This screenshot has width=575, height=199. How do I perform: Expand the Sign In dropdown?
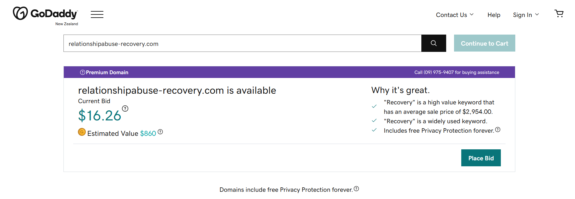(x=526, y=15)
